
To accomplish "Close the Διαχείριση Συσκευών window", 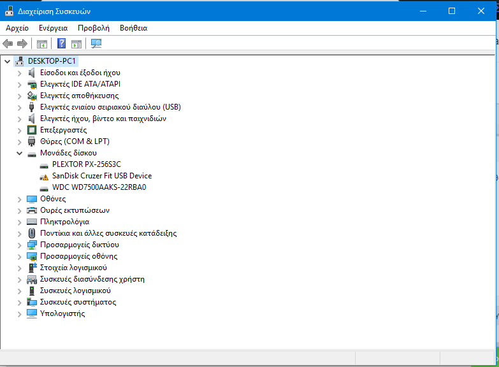I will (481, 11).
